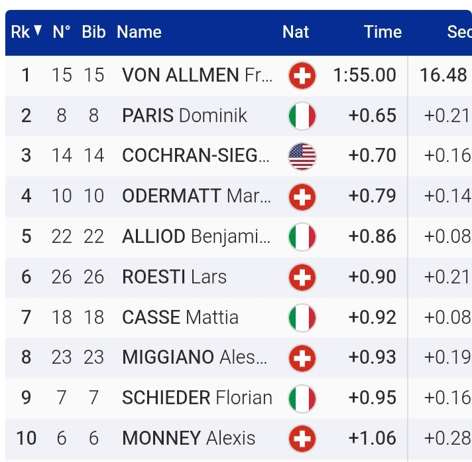The height and width of the screenshot is (462, 472).
Task: Sort table by Time column header
Action: click(x=383, y=32)
